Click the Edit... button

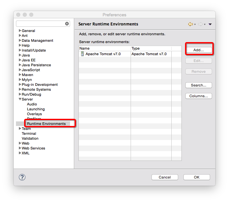[198, 61]
